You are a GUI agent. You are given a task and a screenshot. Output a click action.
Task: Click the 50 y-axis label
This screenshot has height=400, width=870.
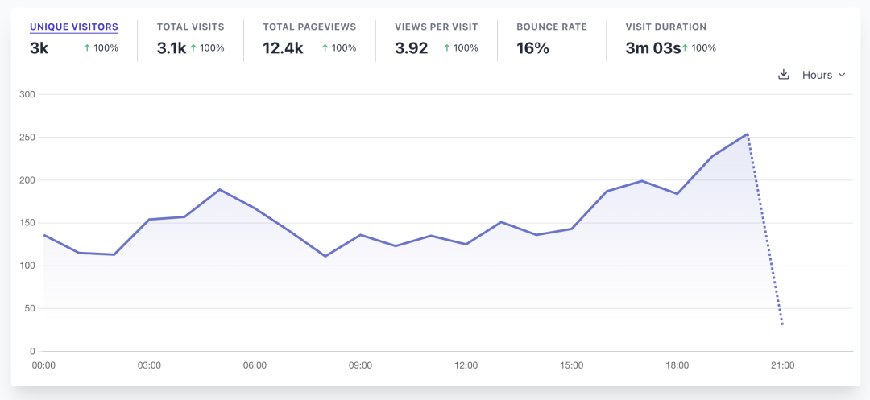point(30,308)
